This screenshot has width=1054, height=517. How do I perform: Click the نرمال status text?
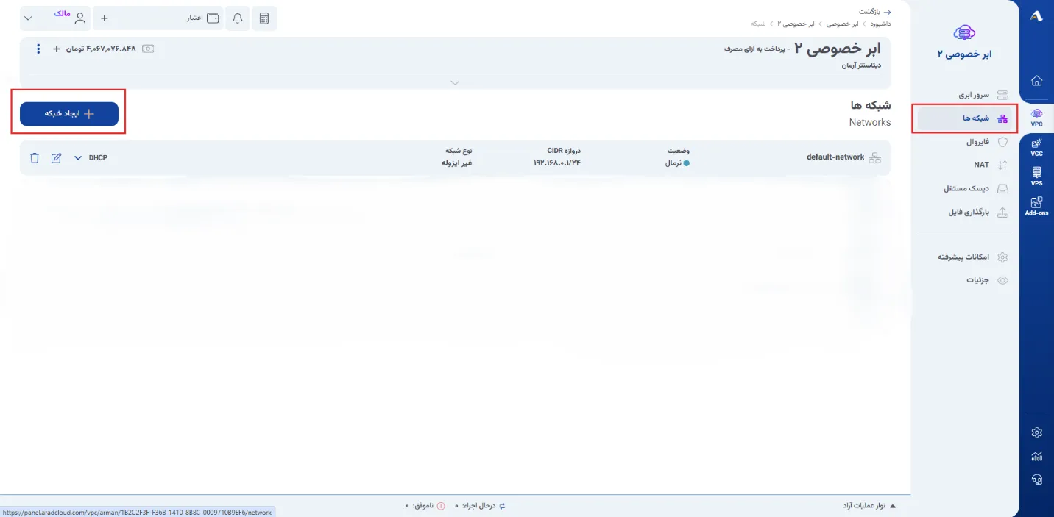tap(673, 163)
